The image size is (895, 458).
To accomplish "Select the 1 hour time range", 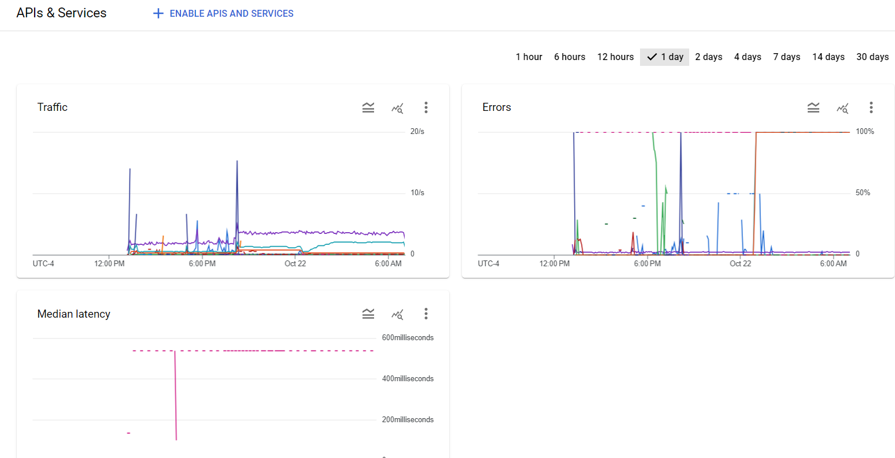I will click(x=529, y=57).
